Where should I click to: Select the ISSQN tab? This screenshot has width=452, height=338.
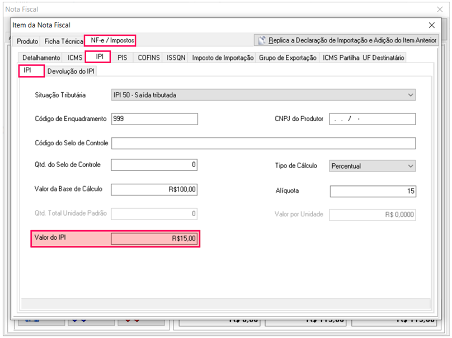[176, 58]
